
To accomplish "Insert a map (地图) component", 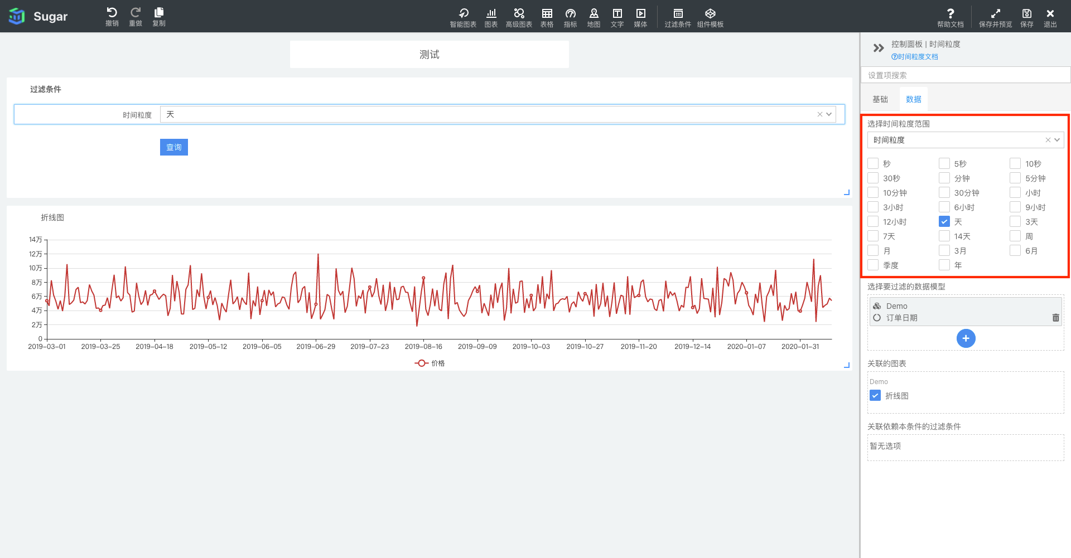I will click(594, 17).
